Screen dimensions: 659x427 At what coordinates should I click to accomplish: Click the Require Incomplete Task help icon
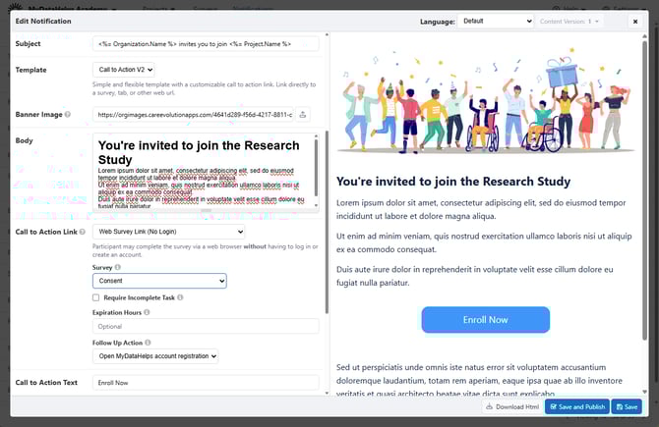[x=180, y=297]
